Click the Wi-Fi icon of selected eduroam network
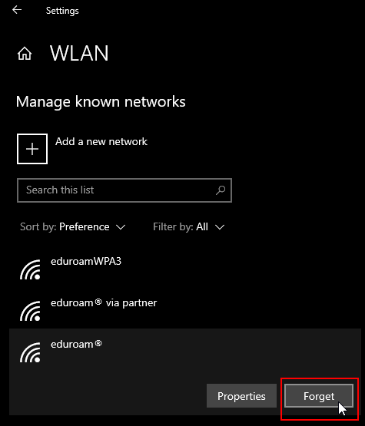Image resolution: width=365 pixels, height=426 pixels. [30, 352]
